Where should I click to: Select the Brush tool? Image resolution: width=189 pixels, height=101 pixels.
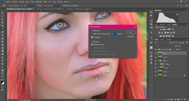point(2,35)
